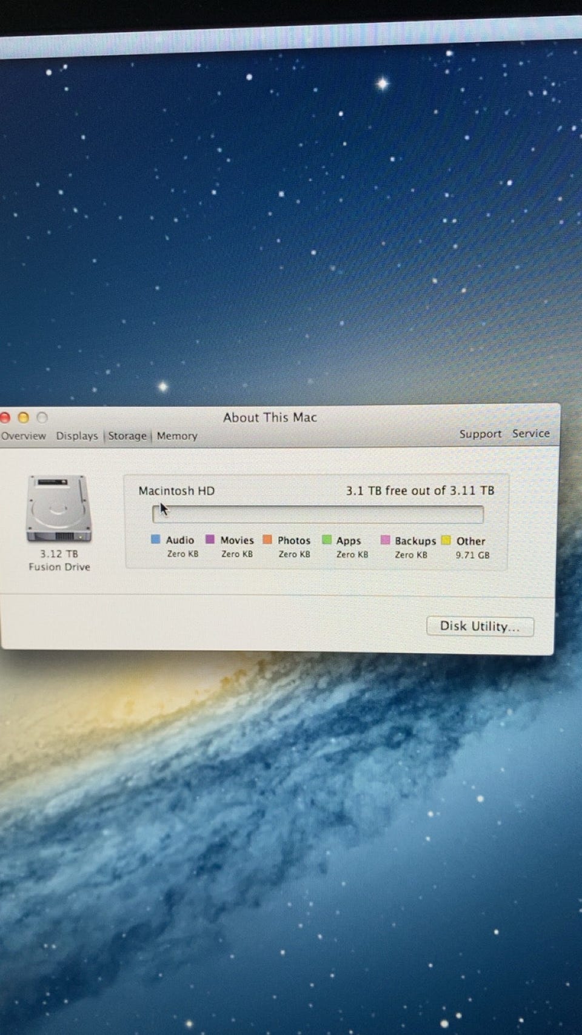
Task: Switch to the Memory tab
Action: [177, 436]
